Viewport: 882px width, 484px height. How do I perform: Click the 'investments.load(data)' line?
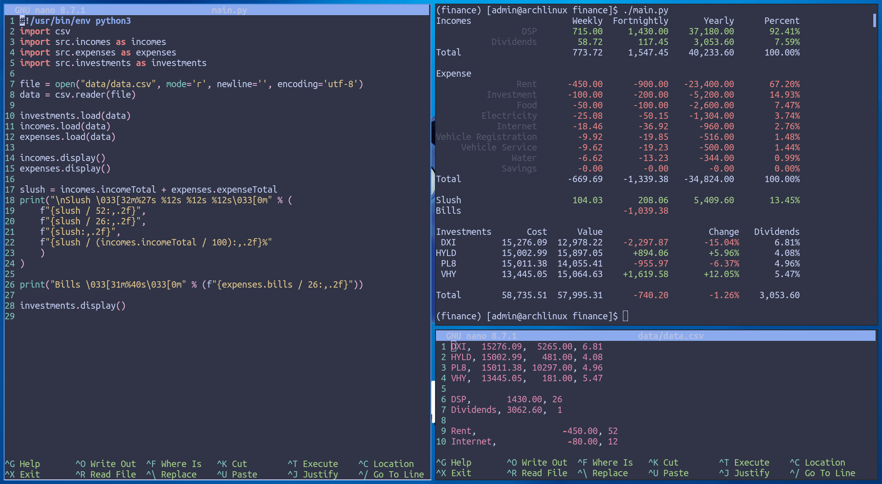pos(75,116)
